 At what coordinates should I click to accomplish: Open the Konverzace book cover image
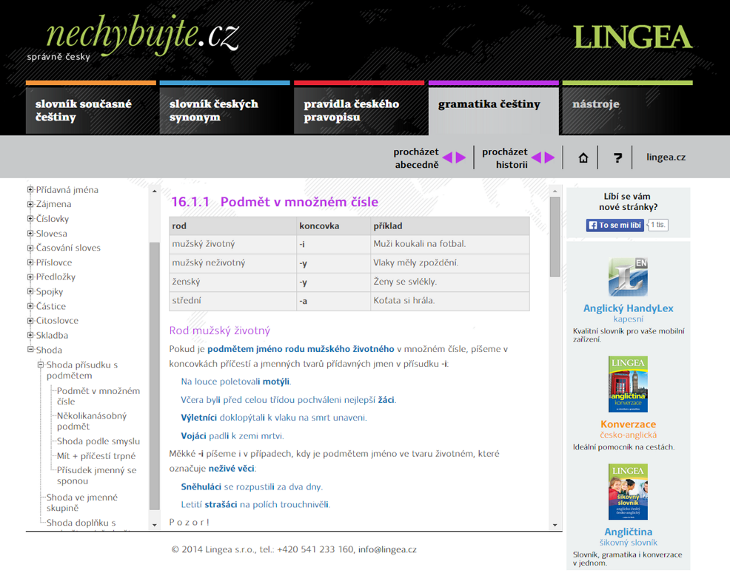click(x=628, y=384)
